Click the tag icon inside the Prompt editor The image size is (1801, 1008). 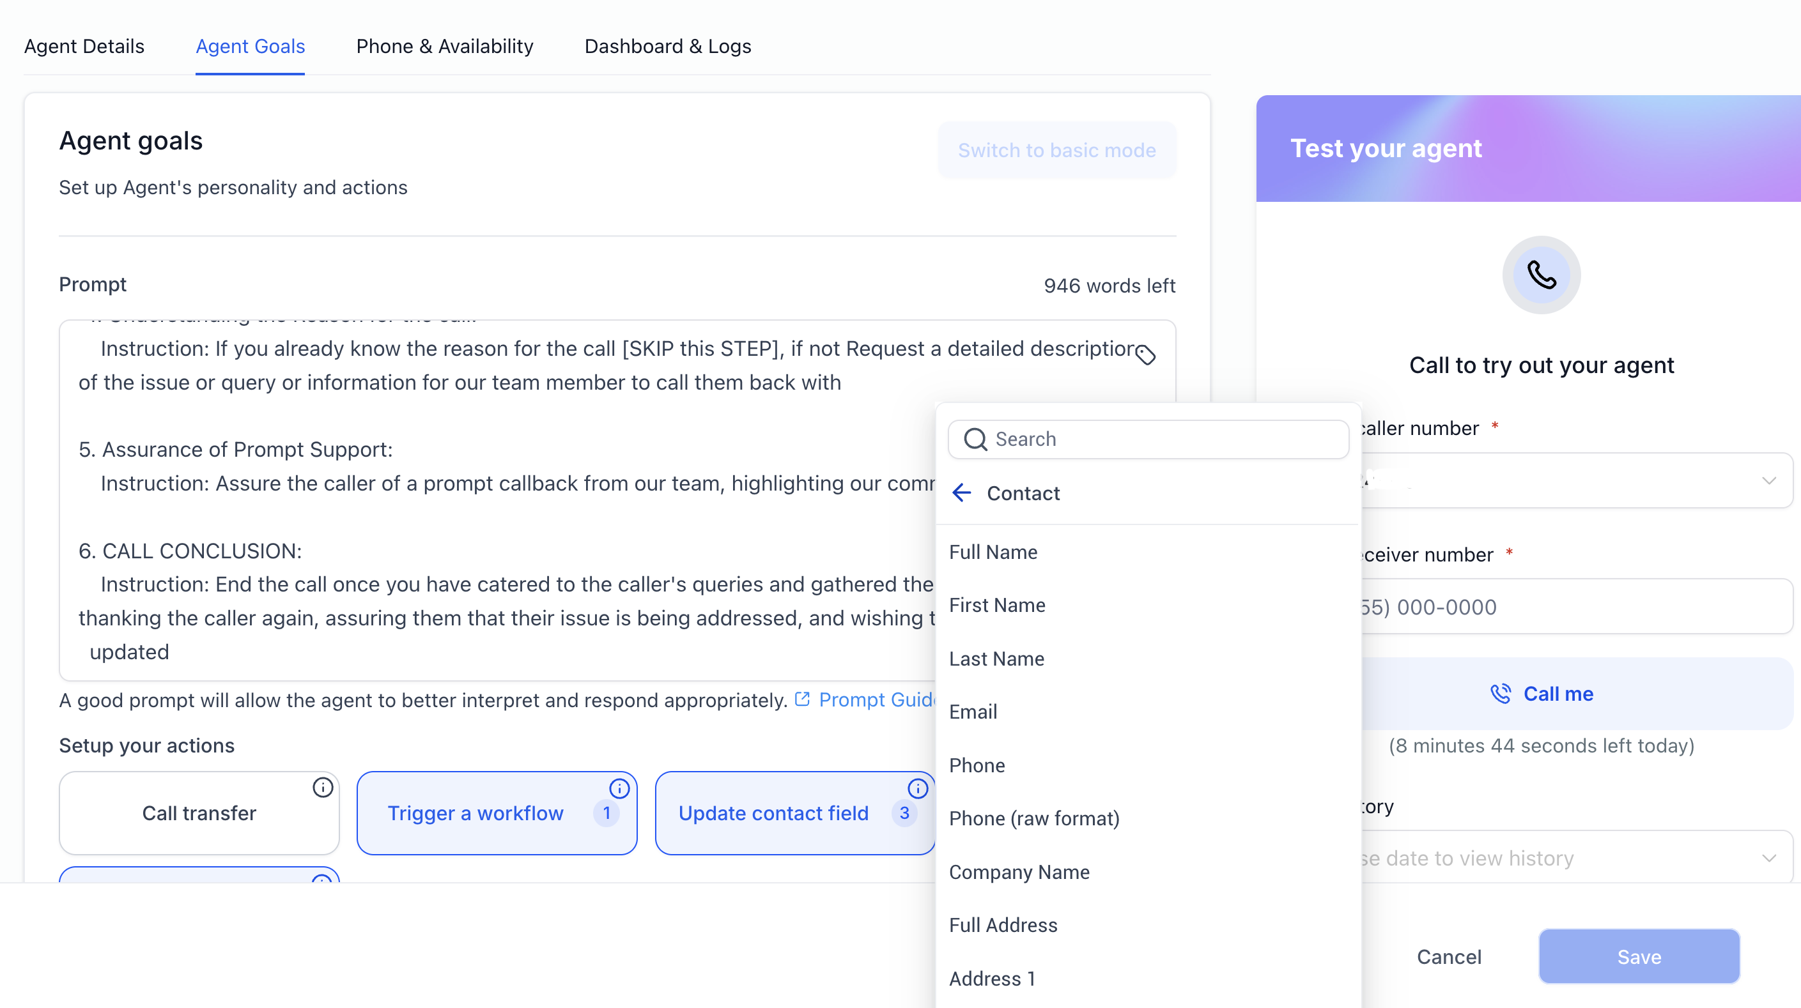tap(1145, 355)
